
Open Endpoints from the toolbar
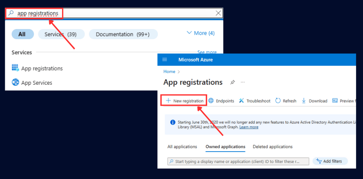221,101
